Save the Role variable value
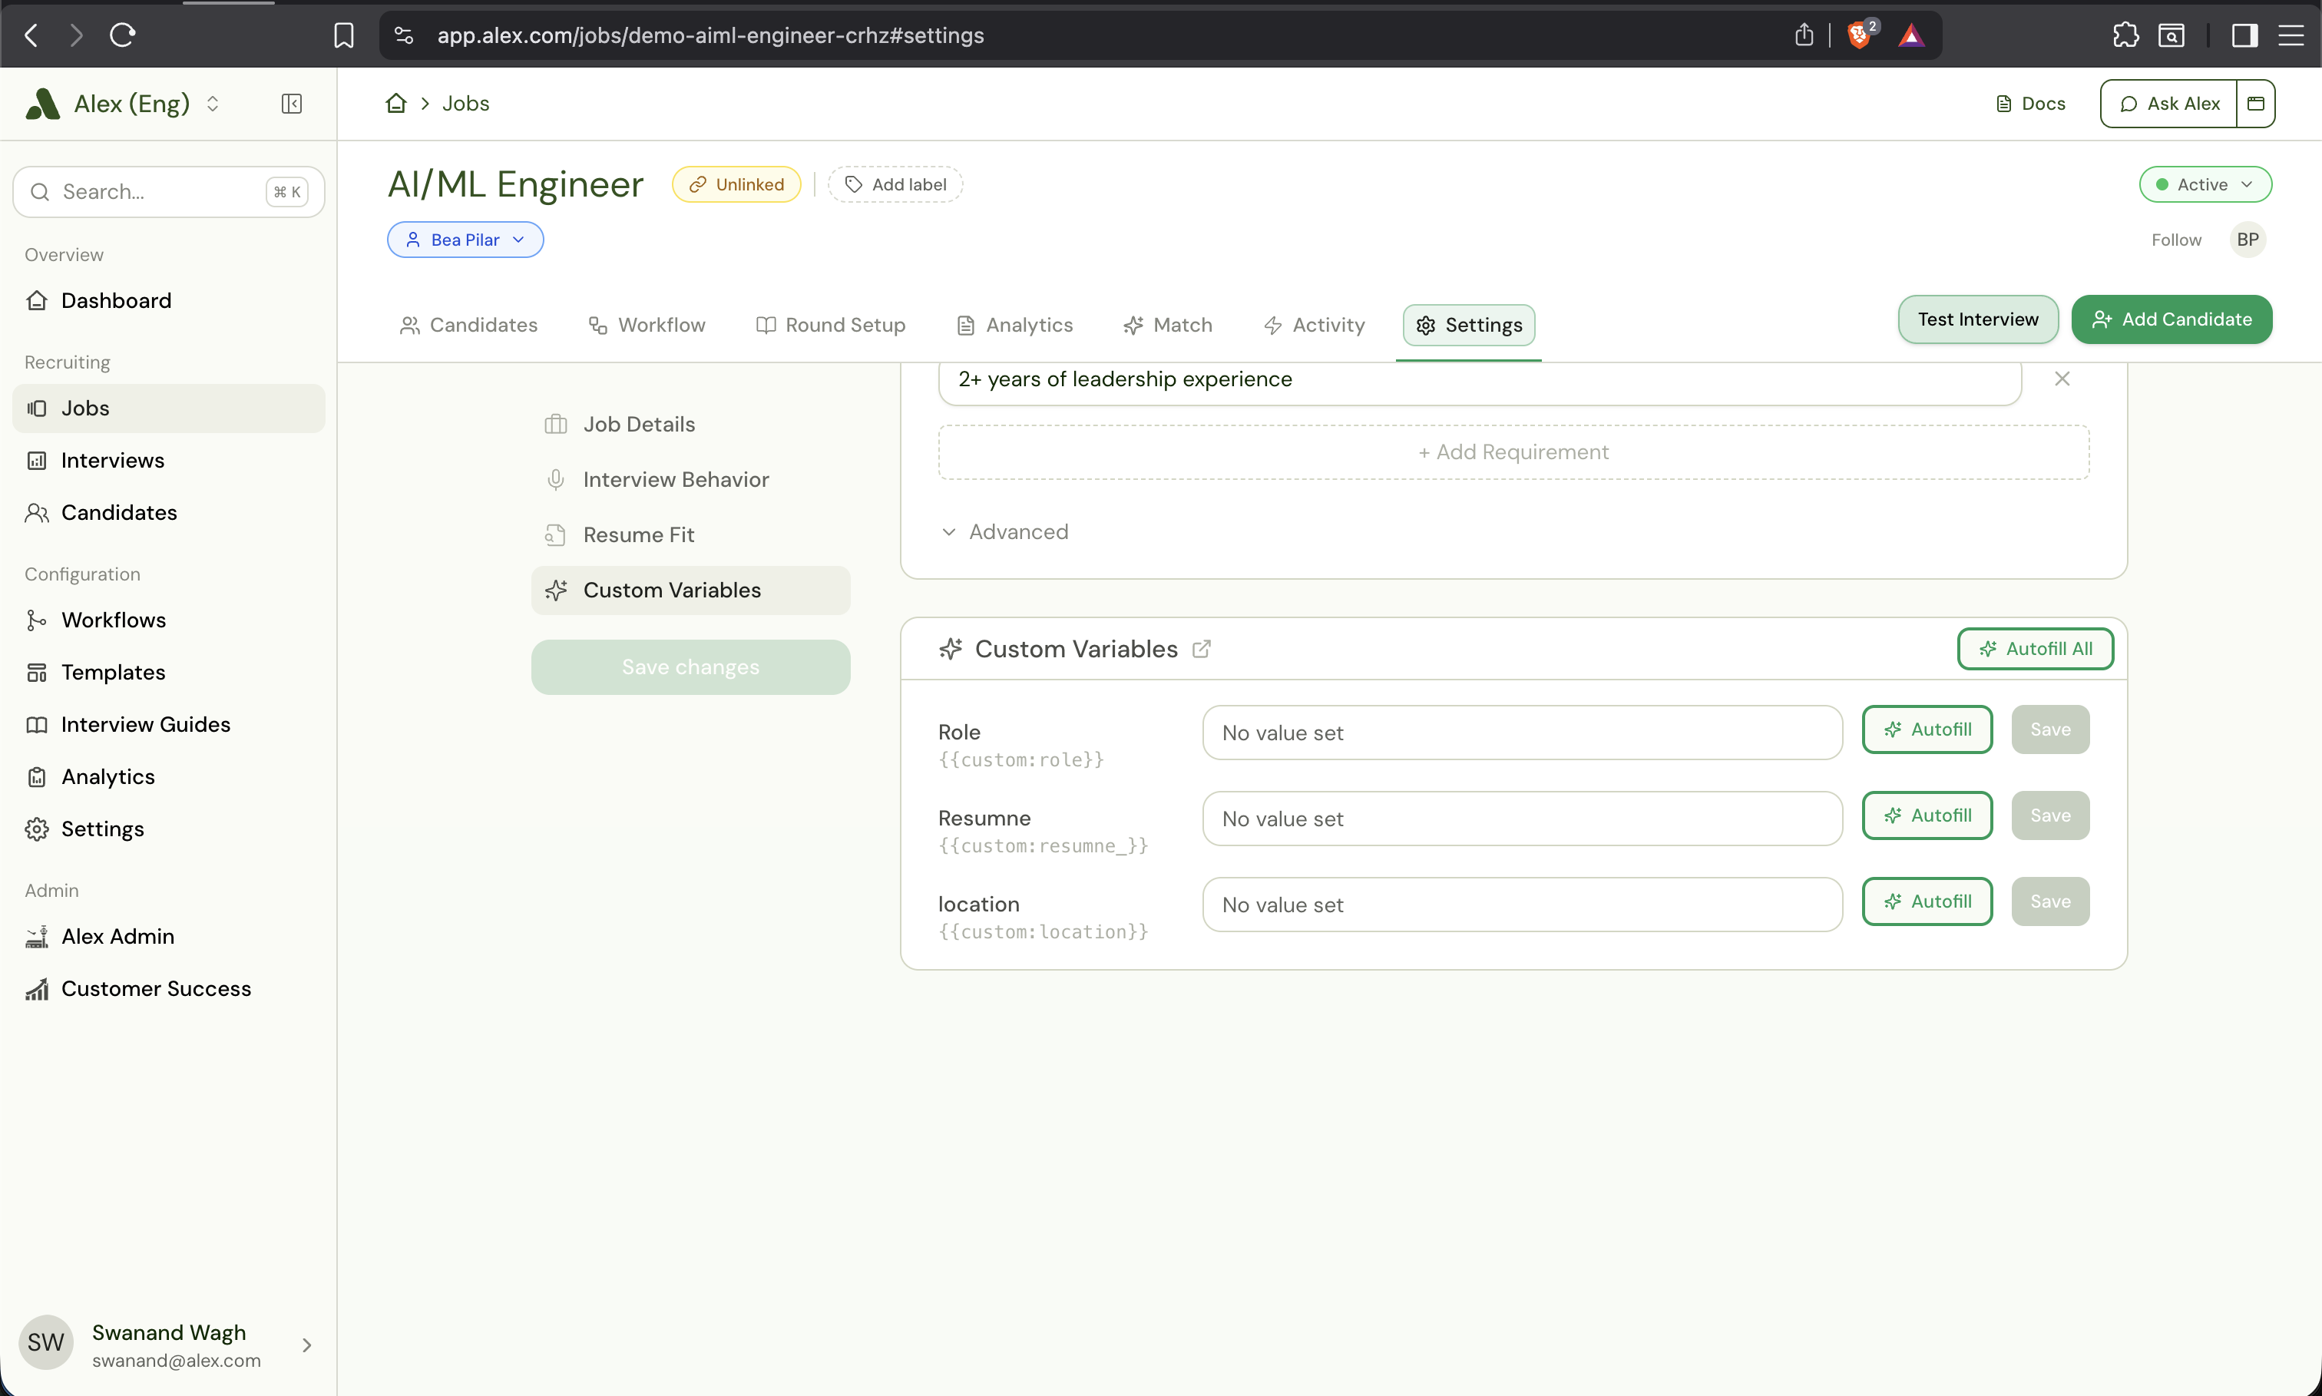Screen dimensions: 2322x1396 coord(2050,730)
